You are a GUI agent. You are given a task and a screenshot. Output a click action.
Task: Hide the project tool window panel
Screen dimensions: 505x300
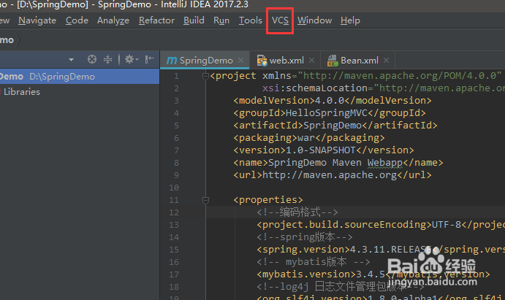149,59
